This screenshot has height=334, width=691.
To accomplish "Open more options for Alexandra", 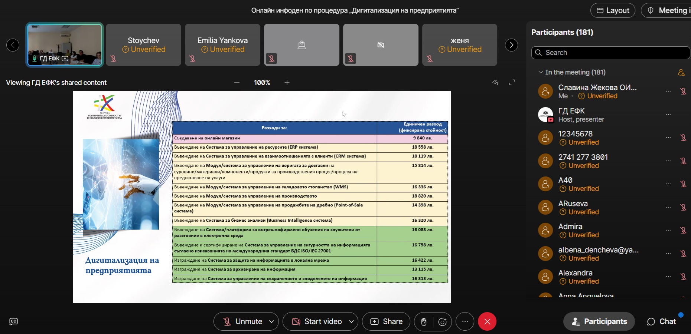I will tap(668, 277).
